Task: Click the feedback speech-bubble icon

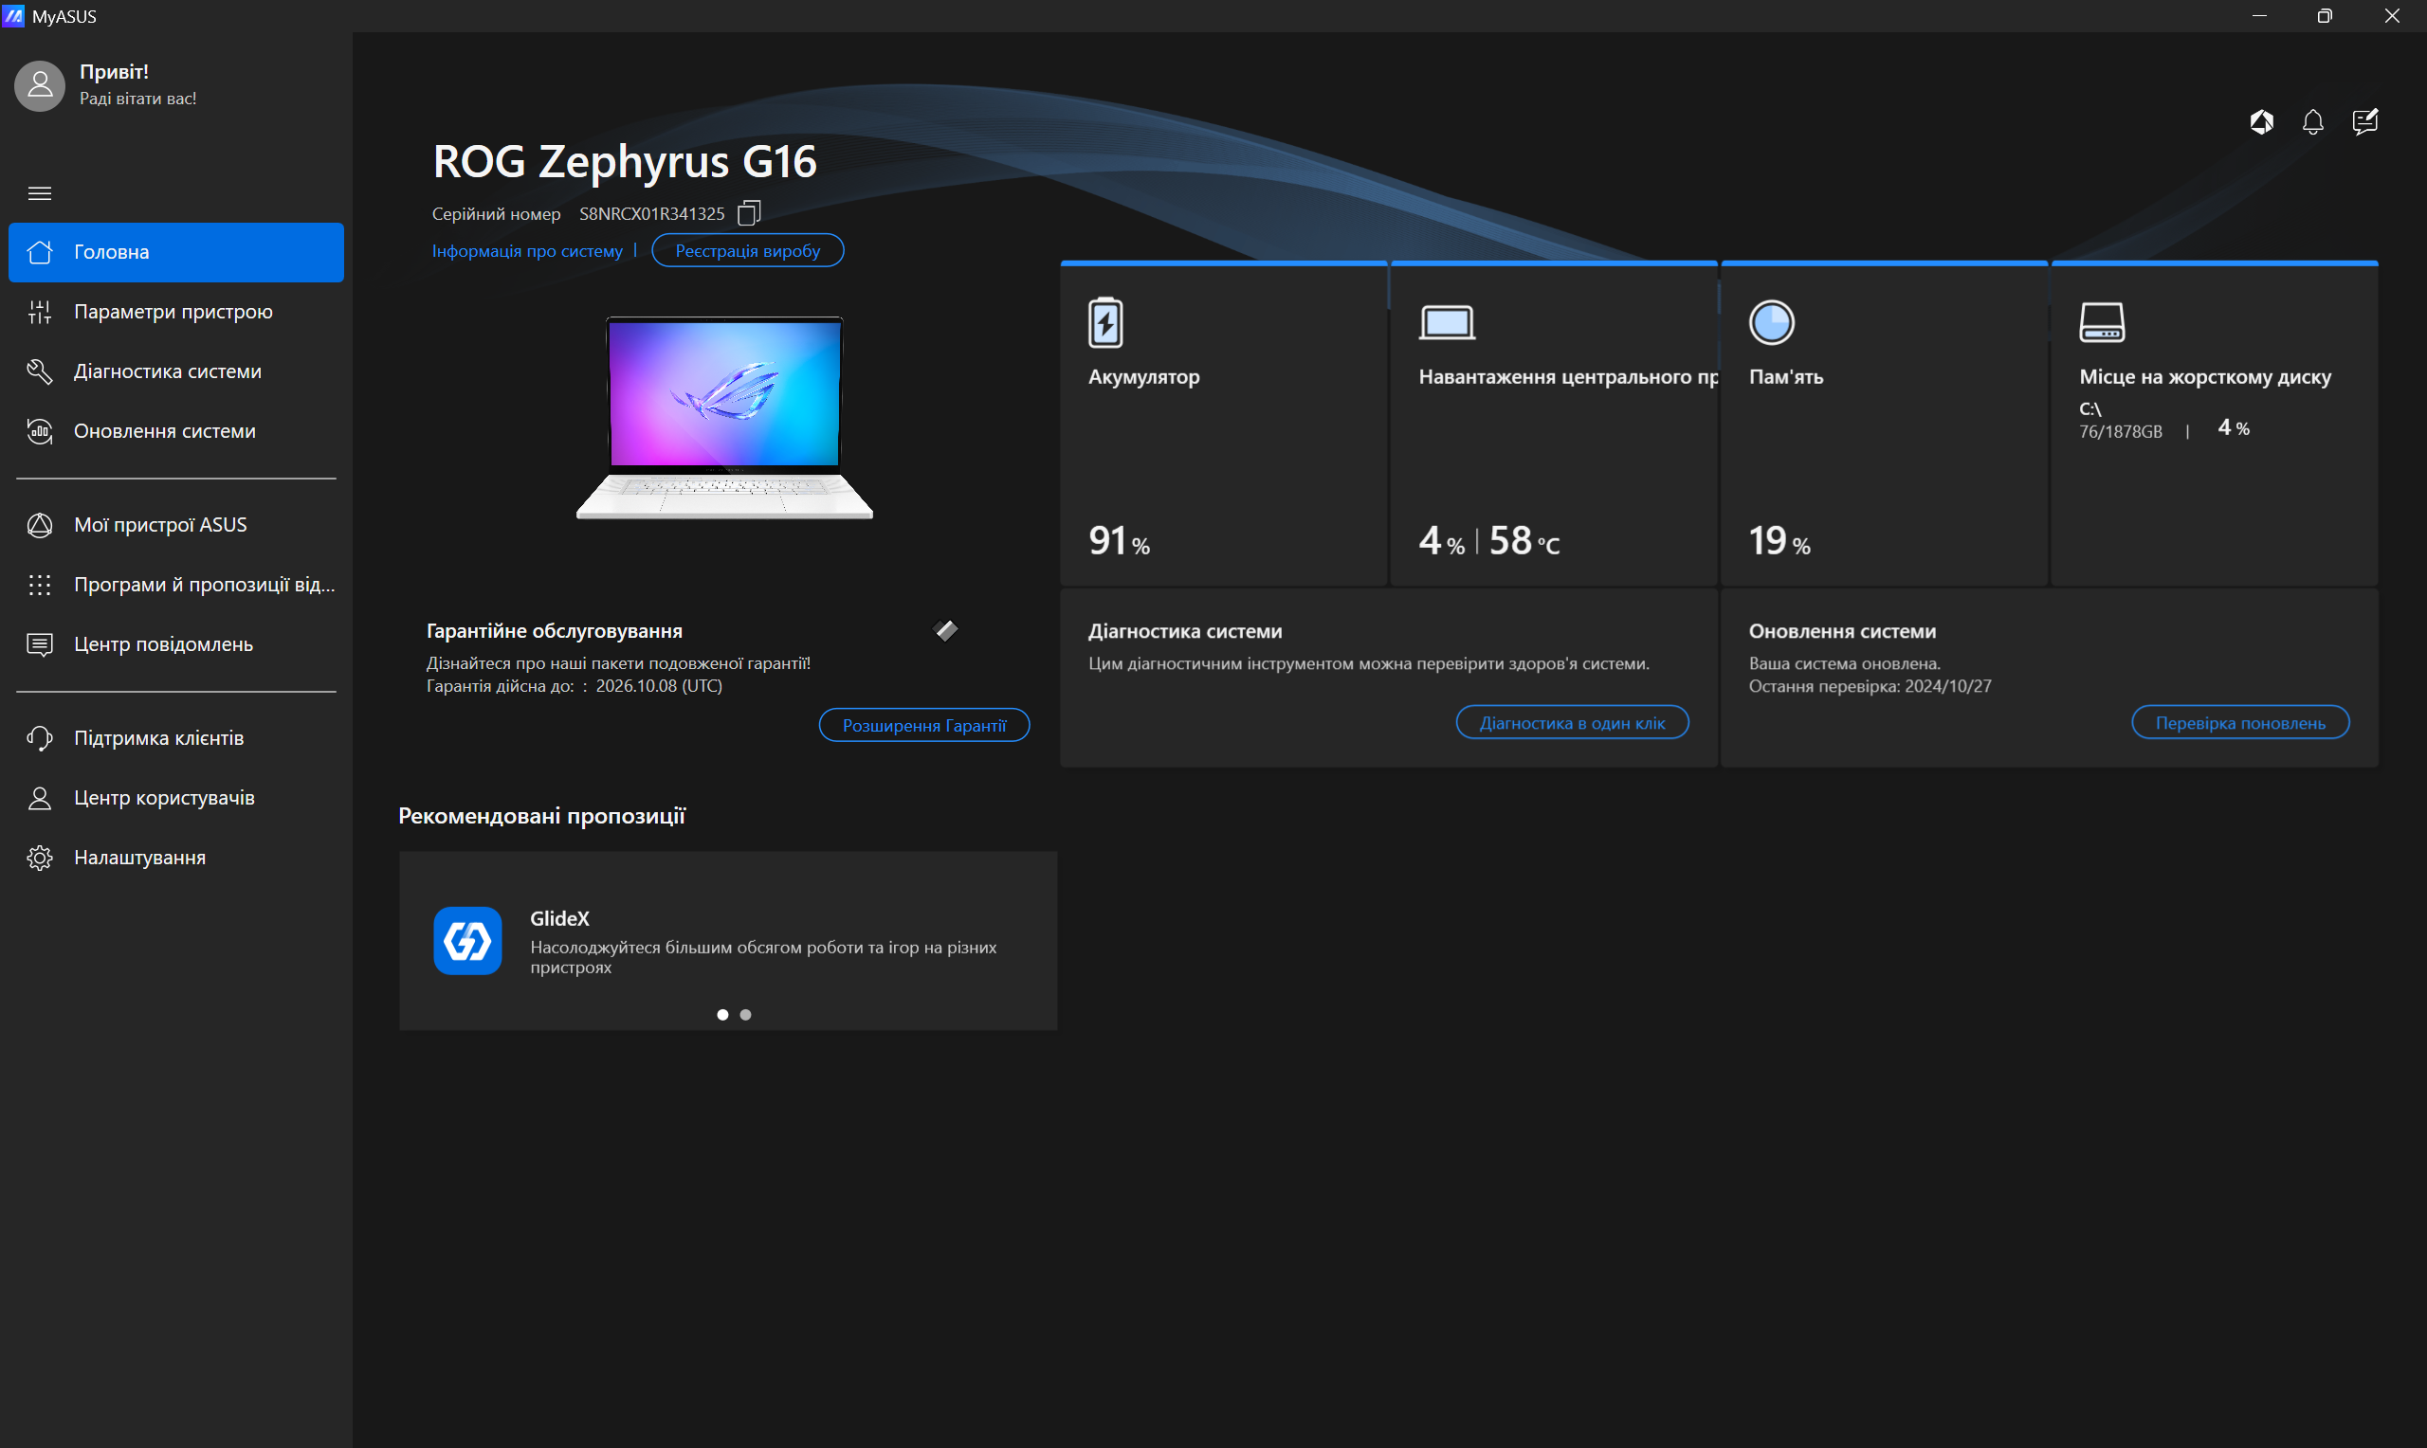Action: point(2365,122)
